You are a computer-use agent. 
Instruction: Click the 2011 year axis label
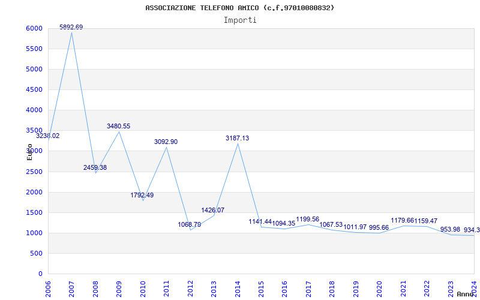coord(166,289)
